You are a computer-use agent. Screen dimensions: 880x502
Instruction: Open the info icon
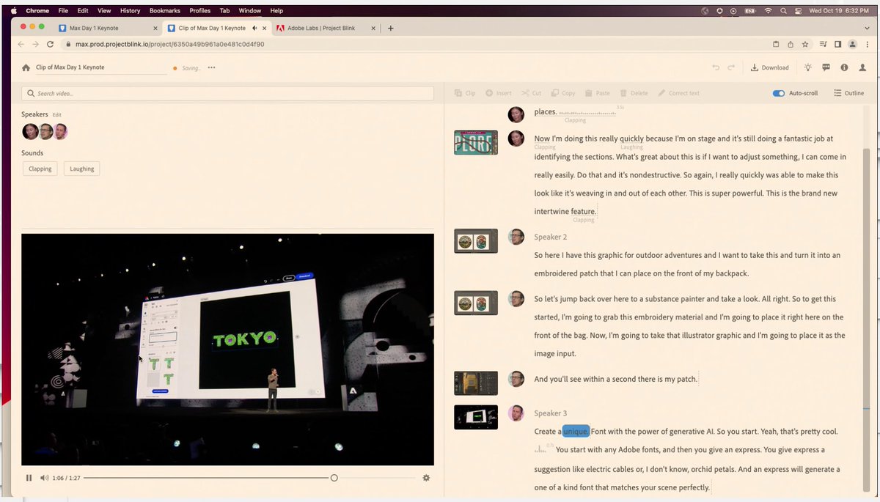844,67
